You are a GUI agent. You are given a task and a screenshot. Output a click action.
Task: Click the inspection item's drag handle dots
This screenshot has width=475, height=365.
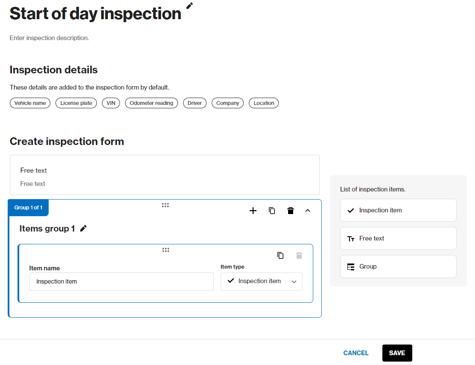(166, 249)
